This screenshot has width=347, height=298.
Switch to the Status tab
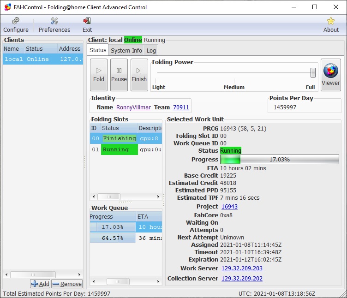tap(98, 50)
